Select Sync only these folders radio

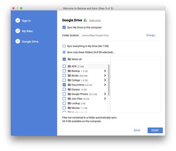(x=64, y=52)
